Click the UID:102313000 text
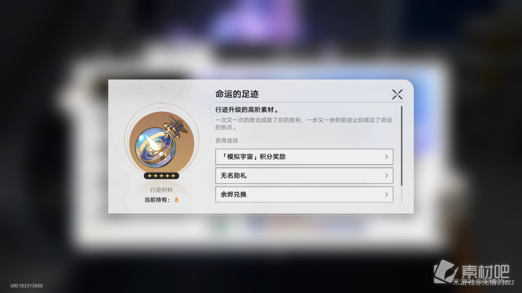The image size is (522, 293). coord(26,286)
